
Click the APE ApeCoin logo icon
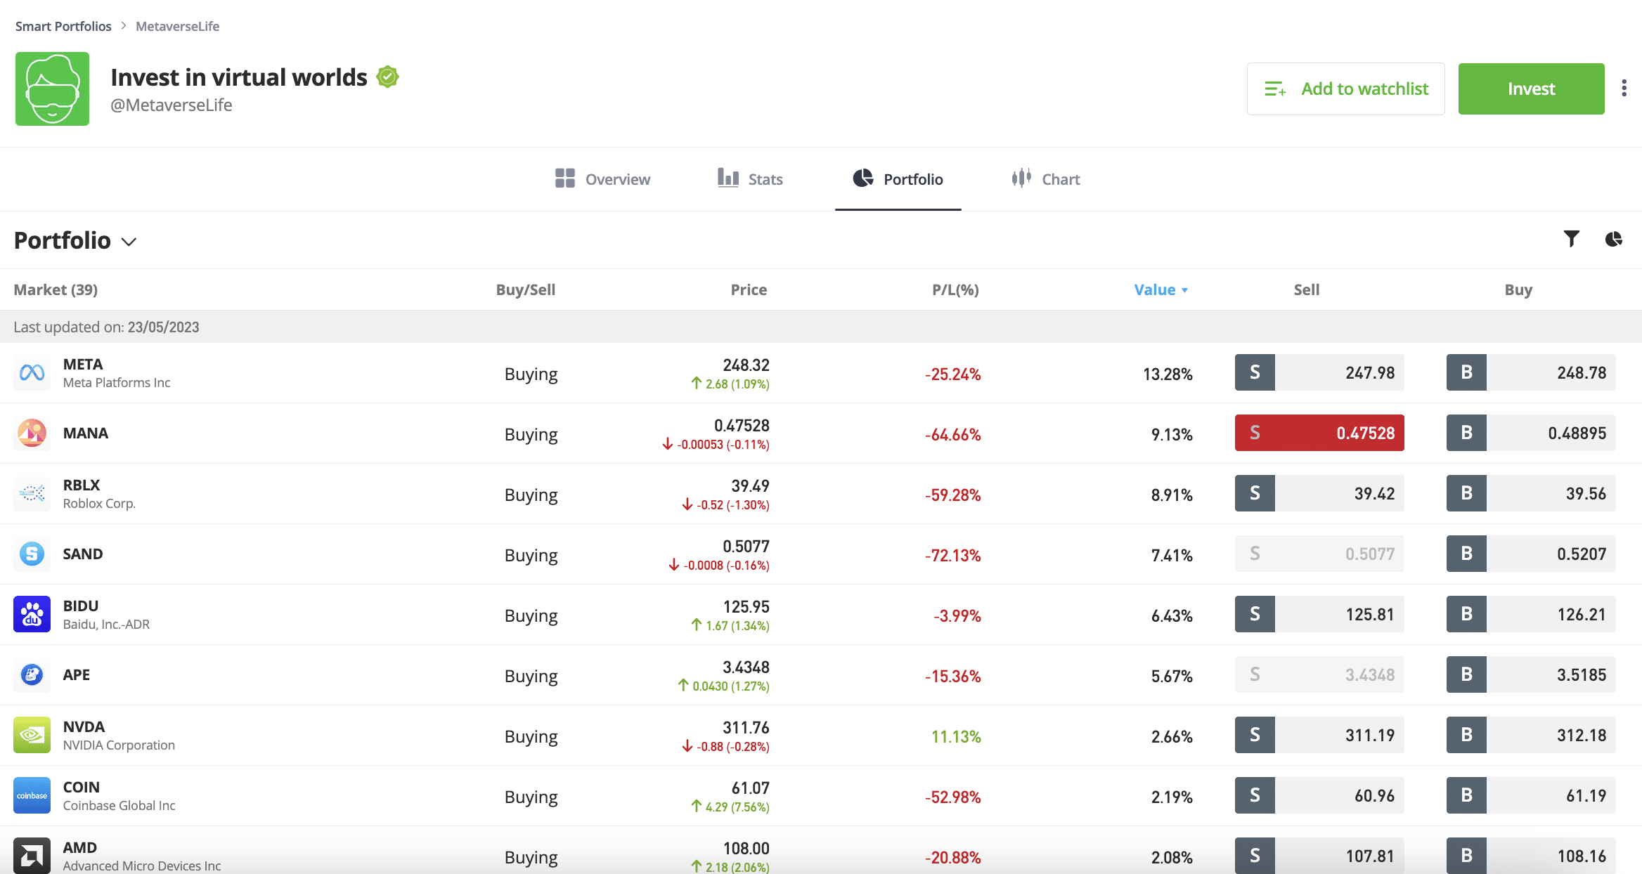pos(32,674)
